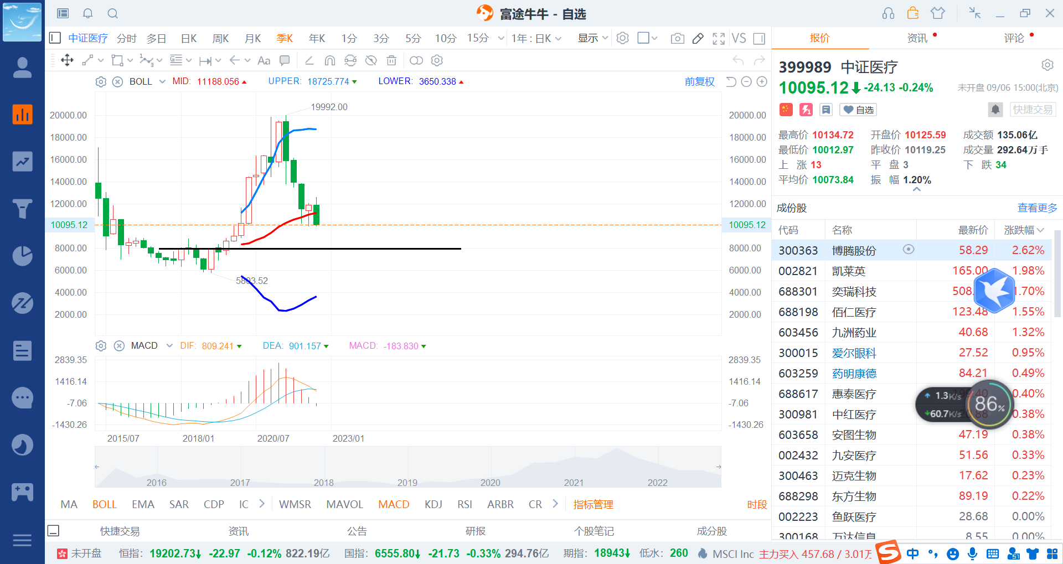Switch to 日K period tab

click(189, 38)
